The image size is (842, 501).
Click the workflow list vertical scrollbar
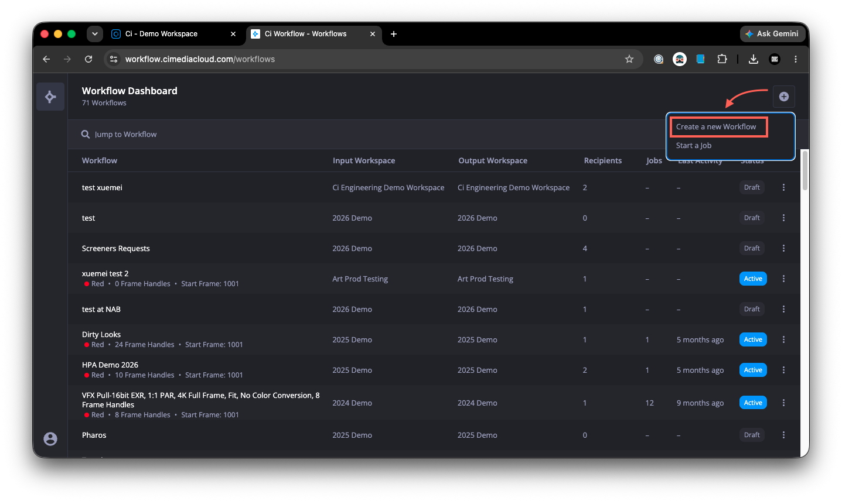805,170
